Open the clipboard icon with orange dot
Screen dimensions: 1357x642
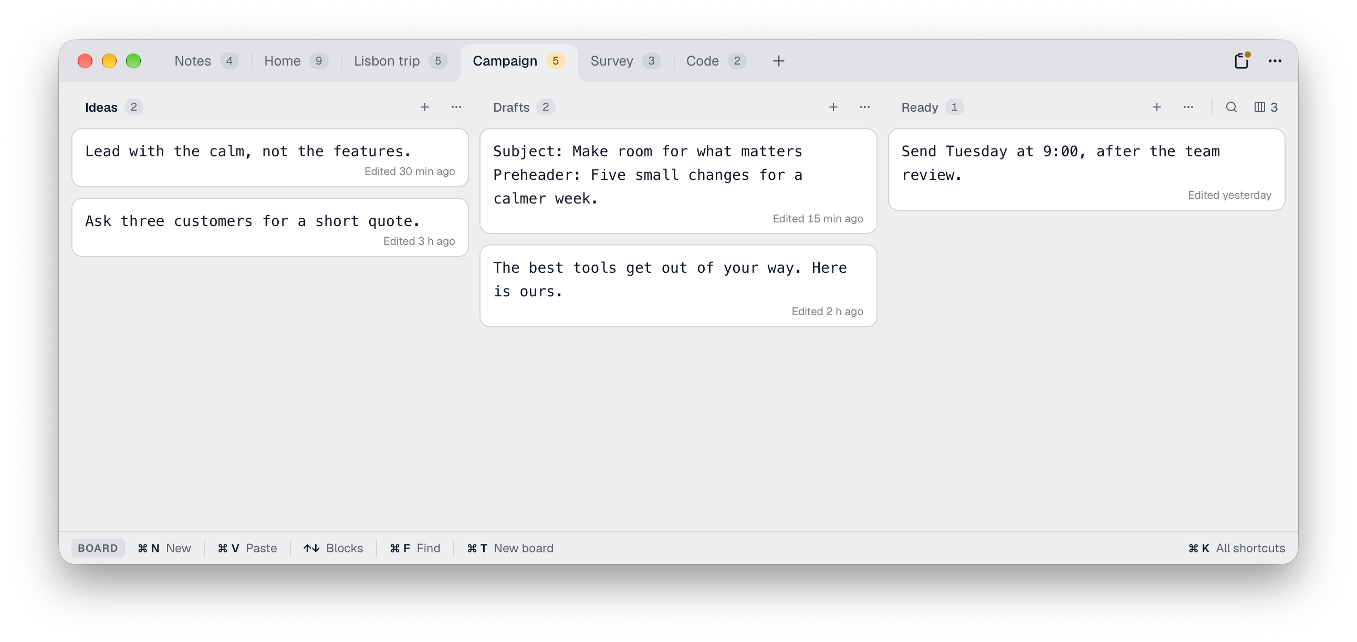click(x=1241, y=61)
